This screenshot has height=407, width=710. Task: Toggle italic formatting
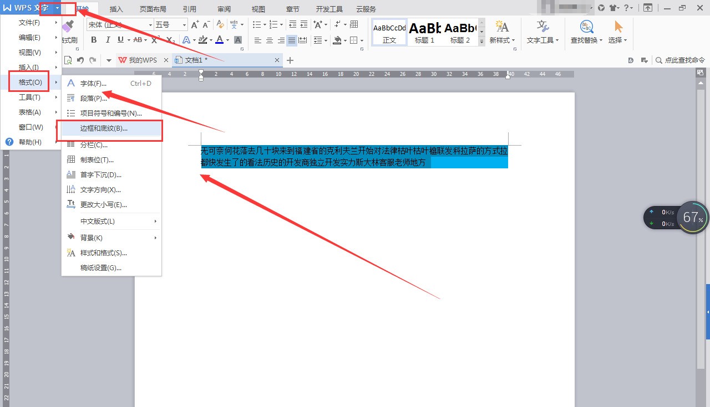click(x=107, y=40)
